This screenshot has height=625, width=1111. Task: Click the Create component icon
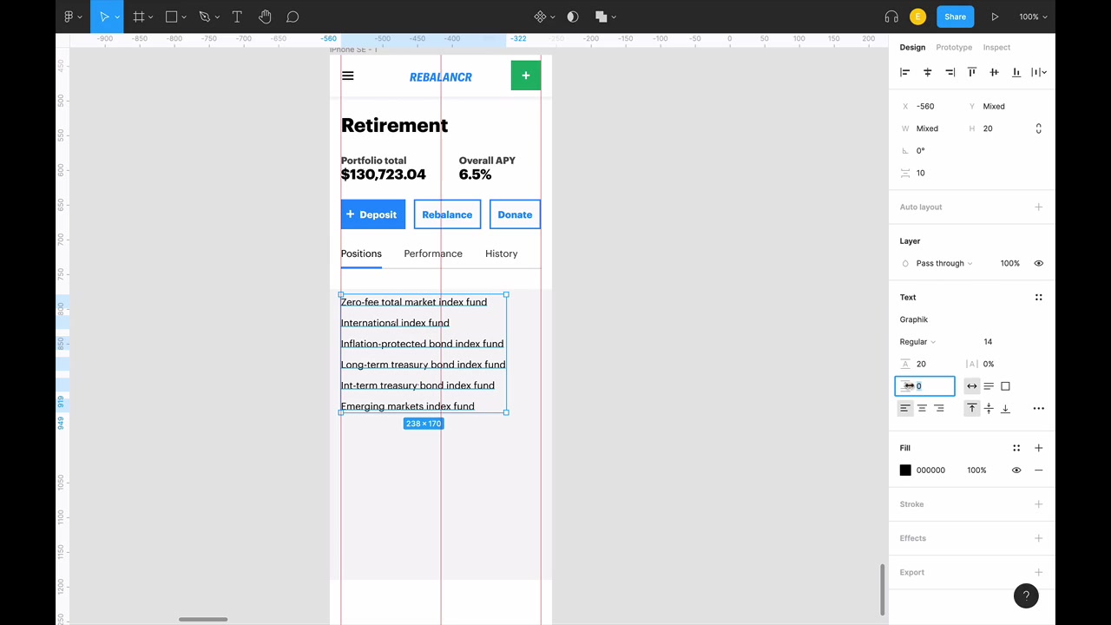(540, 16)
